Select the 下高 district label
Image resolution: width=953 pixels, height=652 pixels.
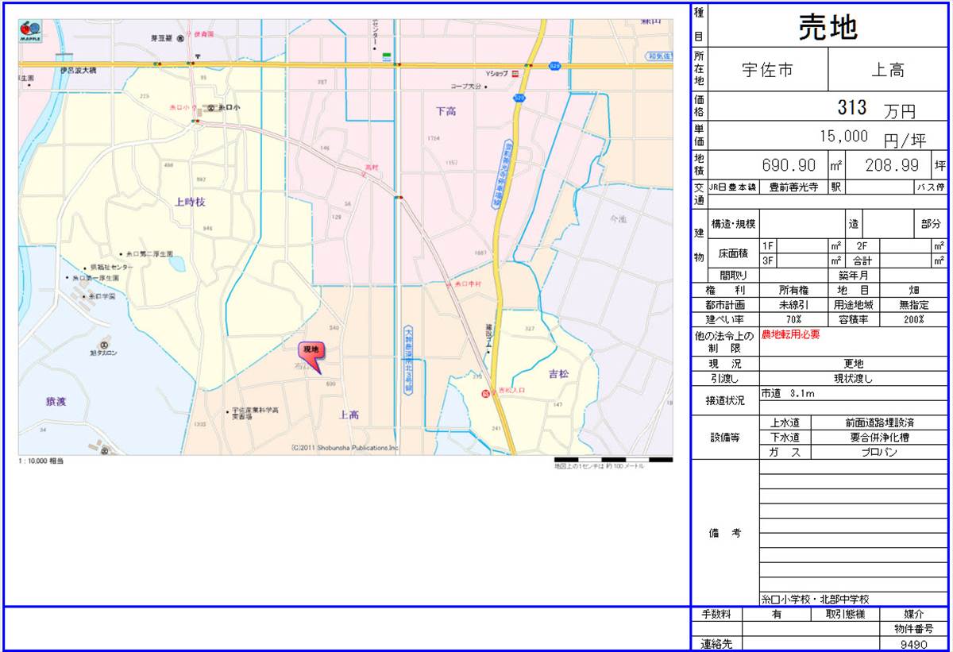point(446,112)
